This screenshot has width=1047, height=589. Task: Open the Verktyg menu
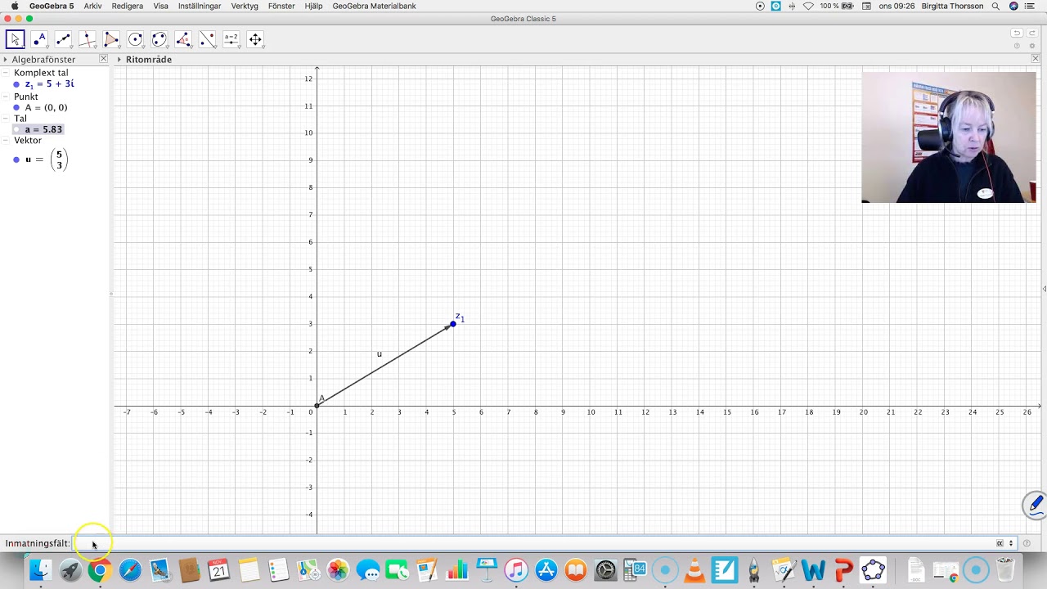(245, 6)
